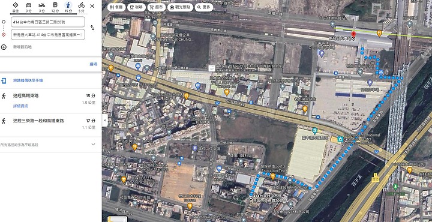
Task: Click the restaurant pin right of the station
Action: coord(379,33)
